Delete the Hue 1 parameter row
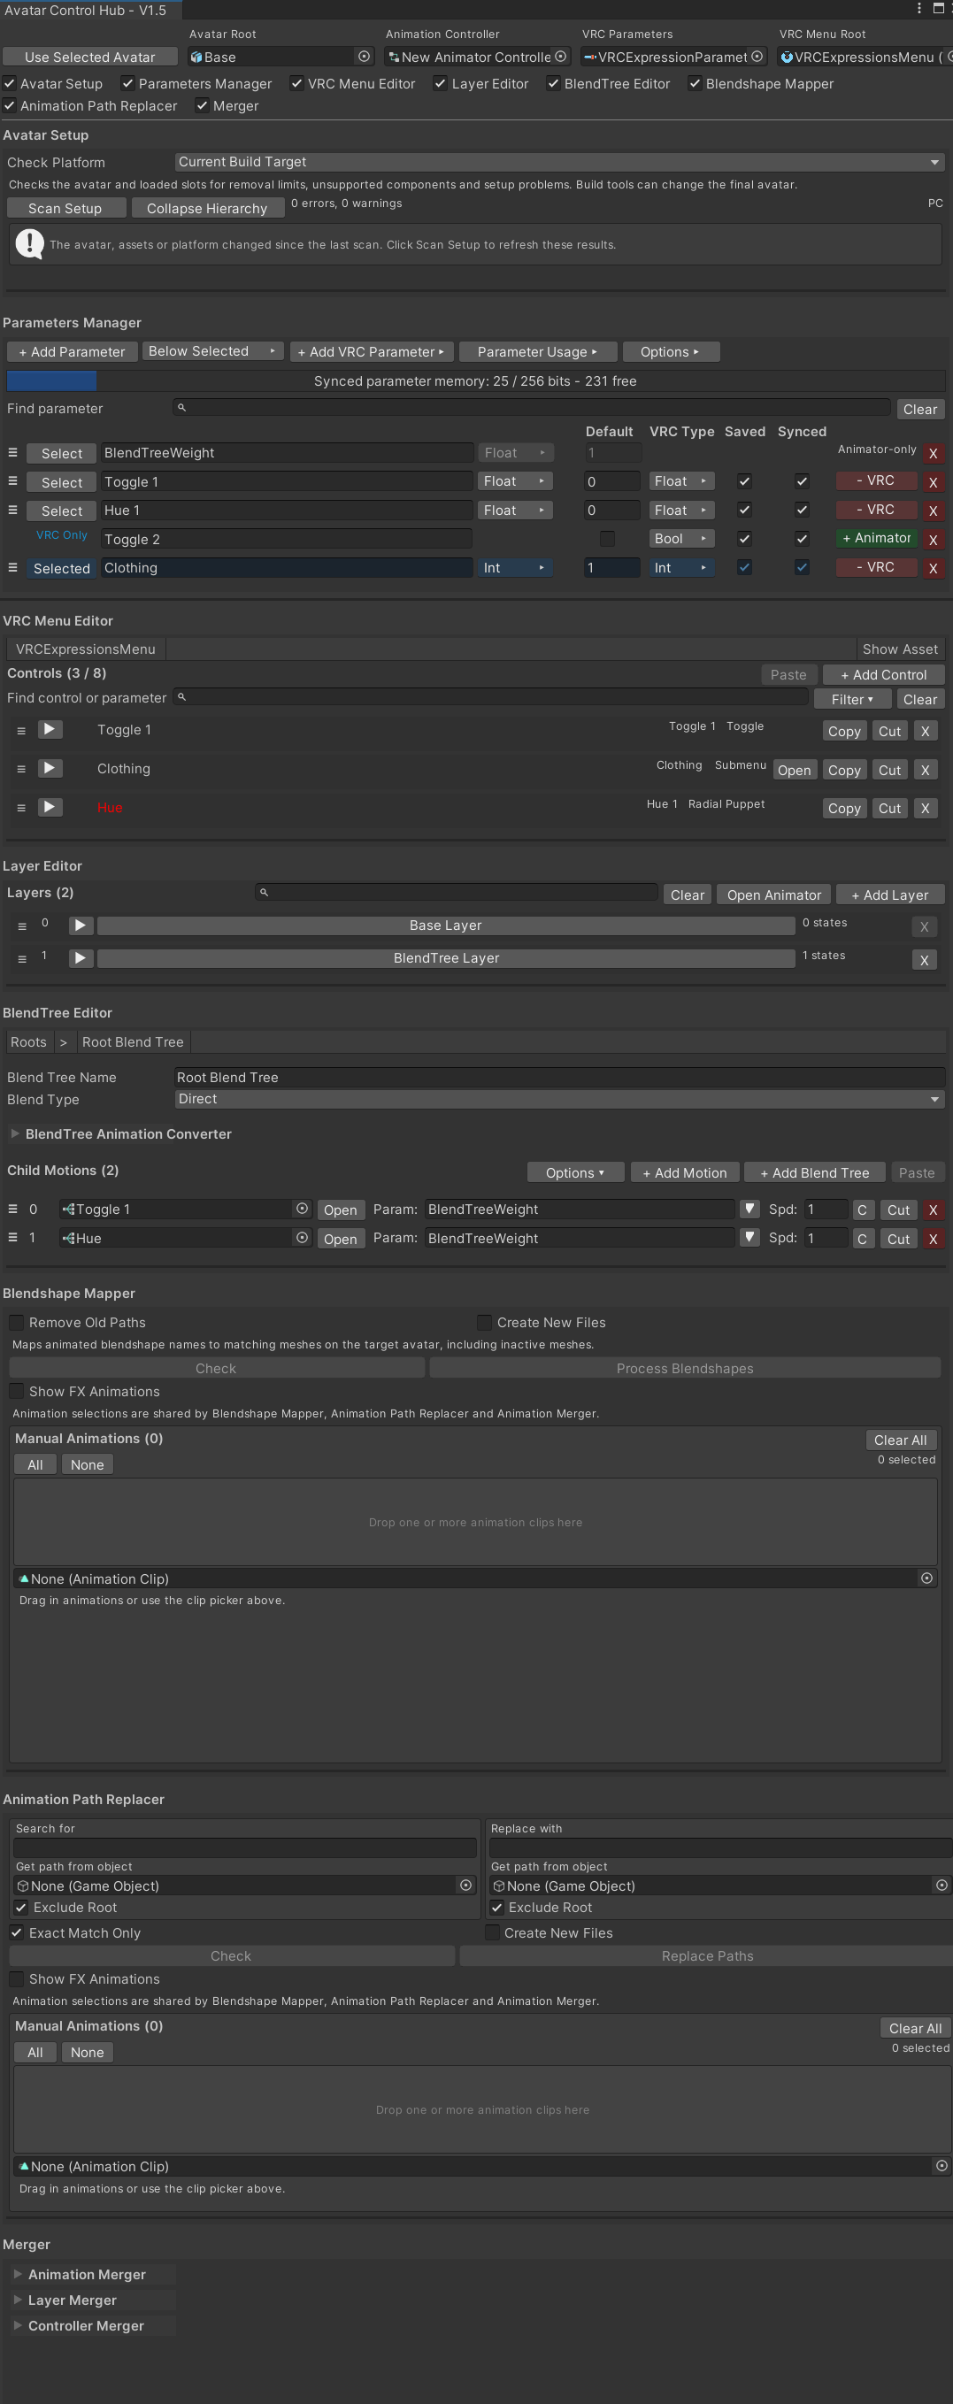This screenshot has height=2404, width=953. (x=933, y=511)
